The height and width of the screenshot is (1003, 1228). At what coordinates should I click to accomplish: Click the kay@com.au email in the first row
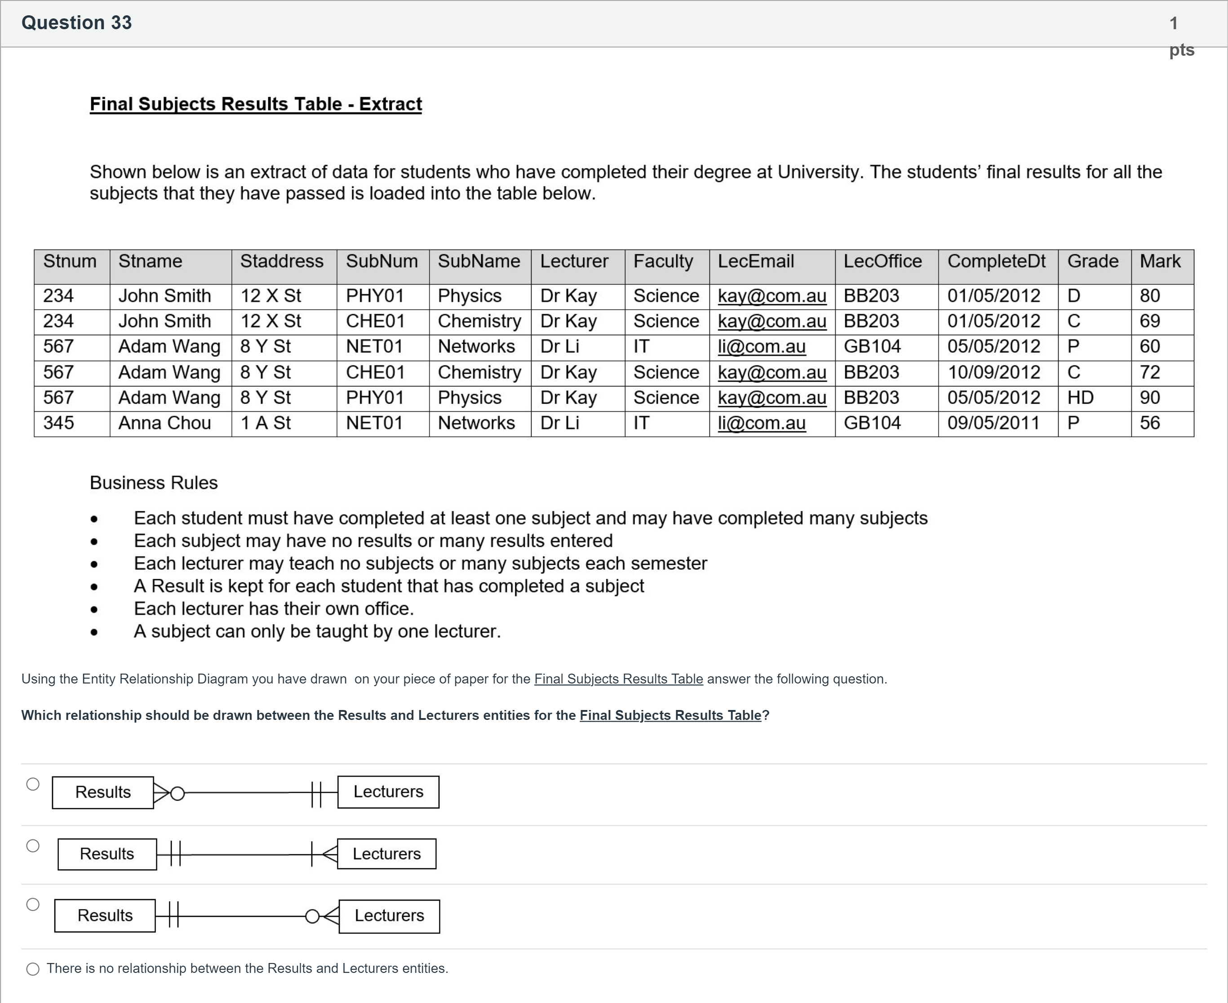(771, 296)
